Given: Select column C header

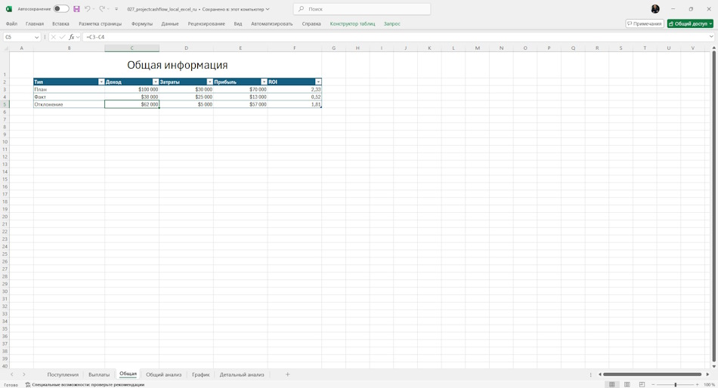Looking at the screenshot, I should pyautogui.click(x=132, y=48).
